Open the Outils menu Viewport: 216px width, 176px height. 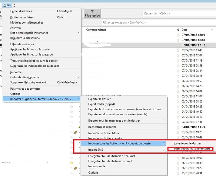[7, 5]
